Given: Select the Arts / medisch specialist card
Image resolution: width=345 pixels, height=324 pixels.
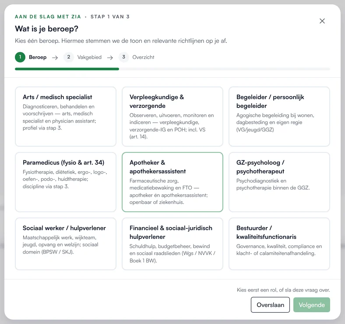Looking at the screenshot, I should 66,117.
